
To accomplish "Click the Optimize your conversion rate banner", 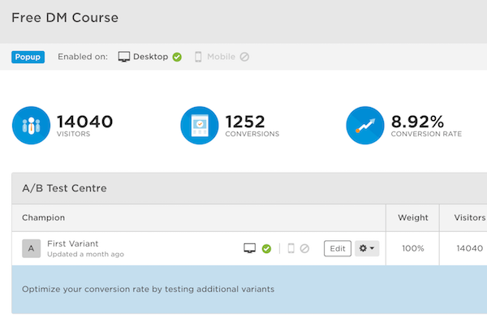I will [x=249, y=290].
